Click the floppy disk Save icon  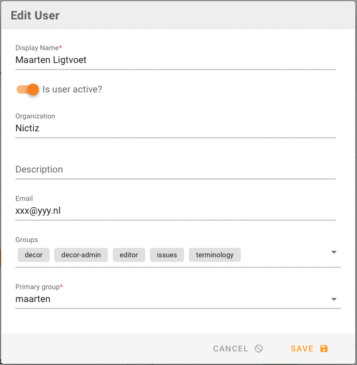(x=323, y=349)
